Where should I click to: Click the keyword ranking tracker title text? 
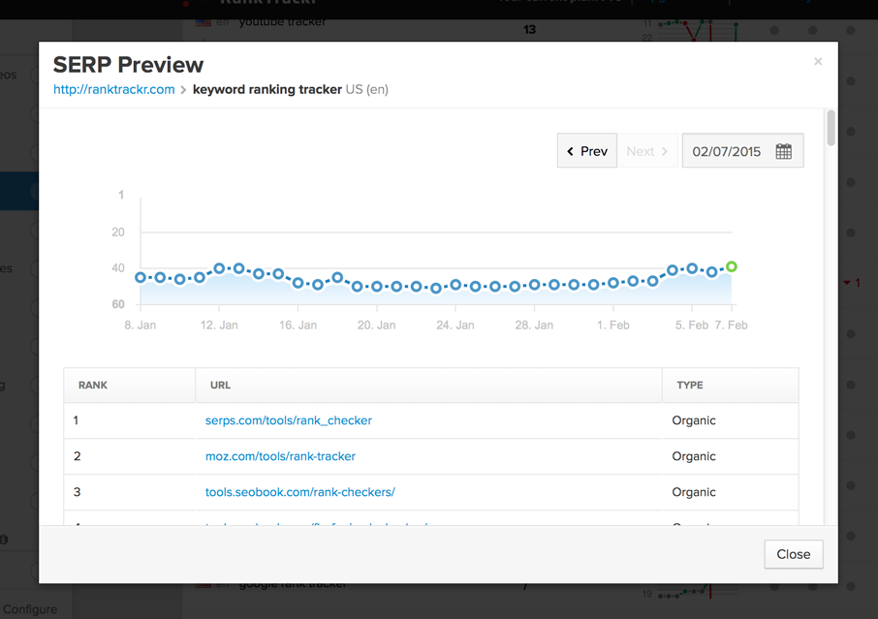point(267,89)
